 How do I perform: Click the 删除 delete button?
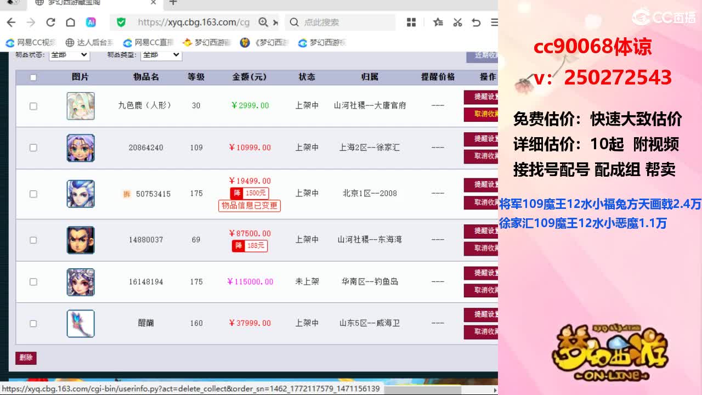click(26, 358)
